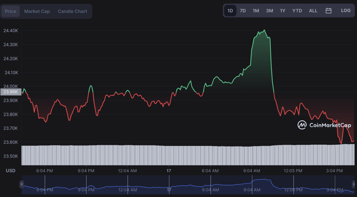Select the 1M time range

click(x=256, y=11)
